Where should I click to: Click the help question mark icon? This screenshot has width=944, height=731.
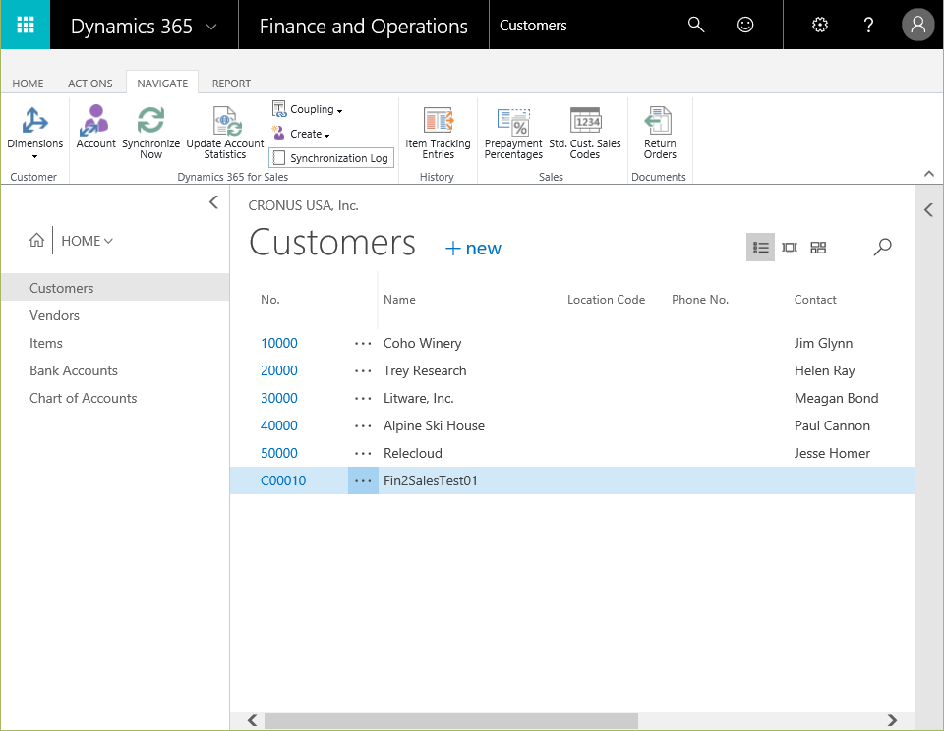click(x=868, y=25)
